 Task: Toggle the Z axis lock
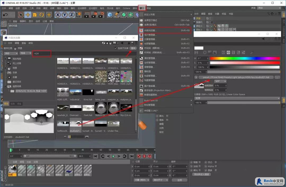click(x=71, y=15)
